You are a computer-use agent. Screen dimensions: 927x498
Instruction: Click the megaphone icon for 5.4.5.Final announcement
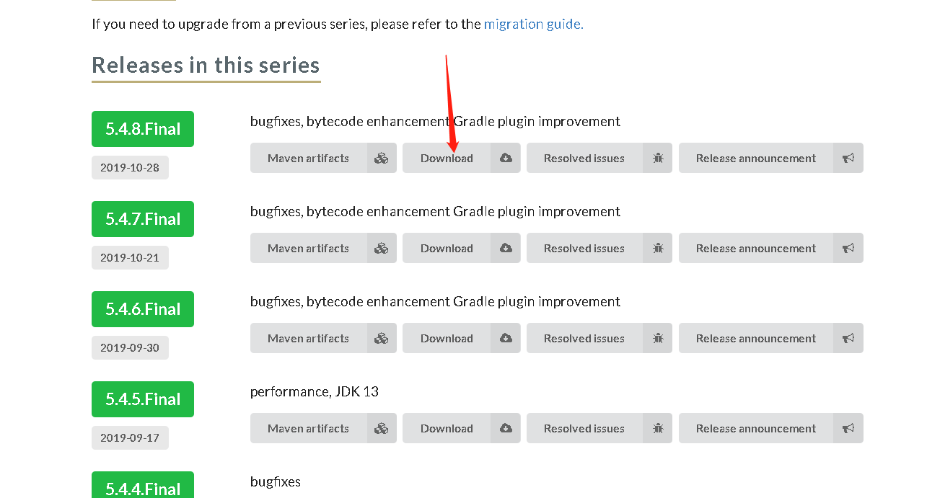pos(848,428)
